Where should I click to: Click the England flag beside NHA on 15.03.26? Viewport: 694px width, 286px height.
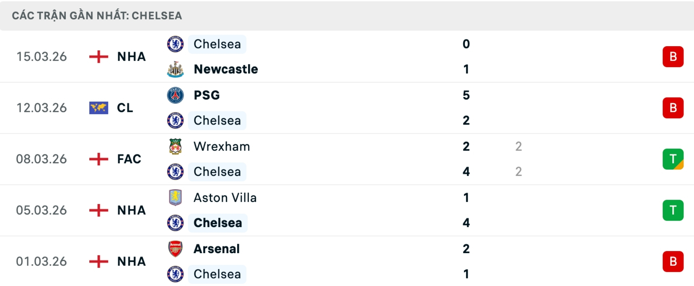click(x=98, y=57)
